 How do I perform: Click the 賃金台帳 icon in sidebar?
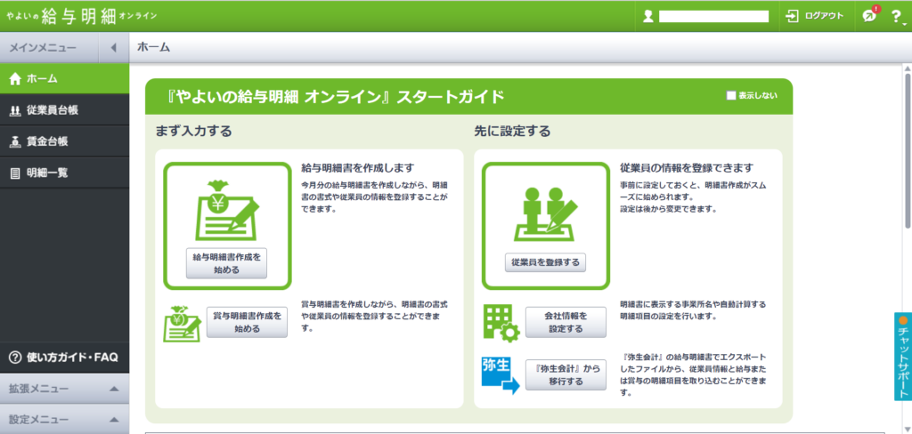(x=16, y=141)
